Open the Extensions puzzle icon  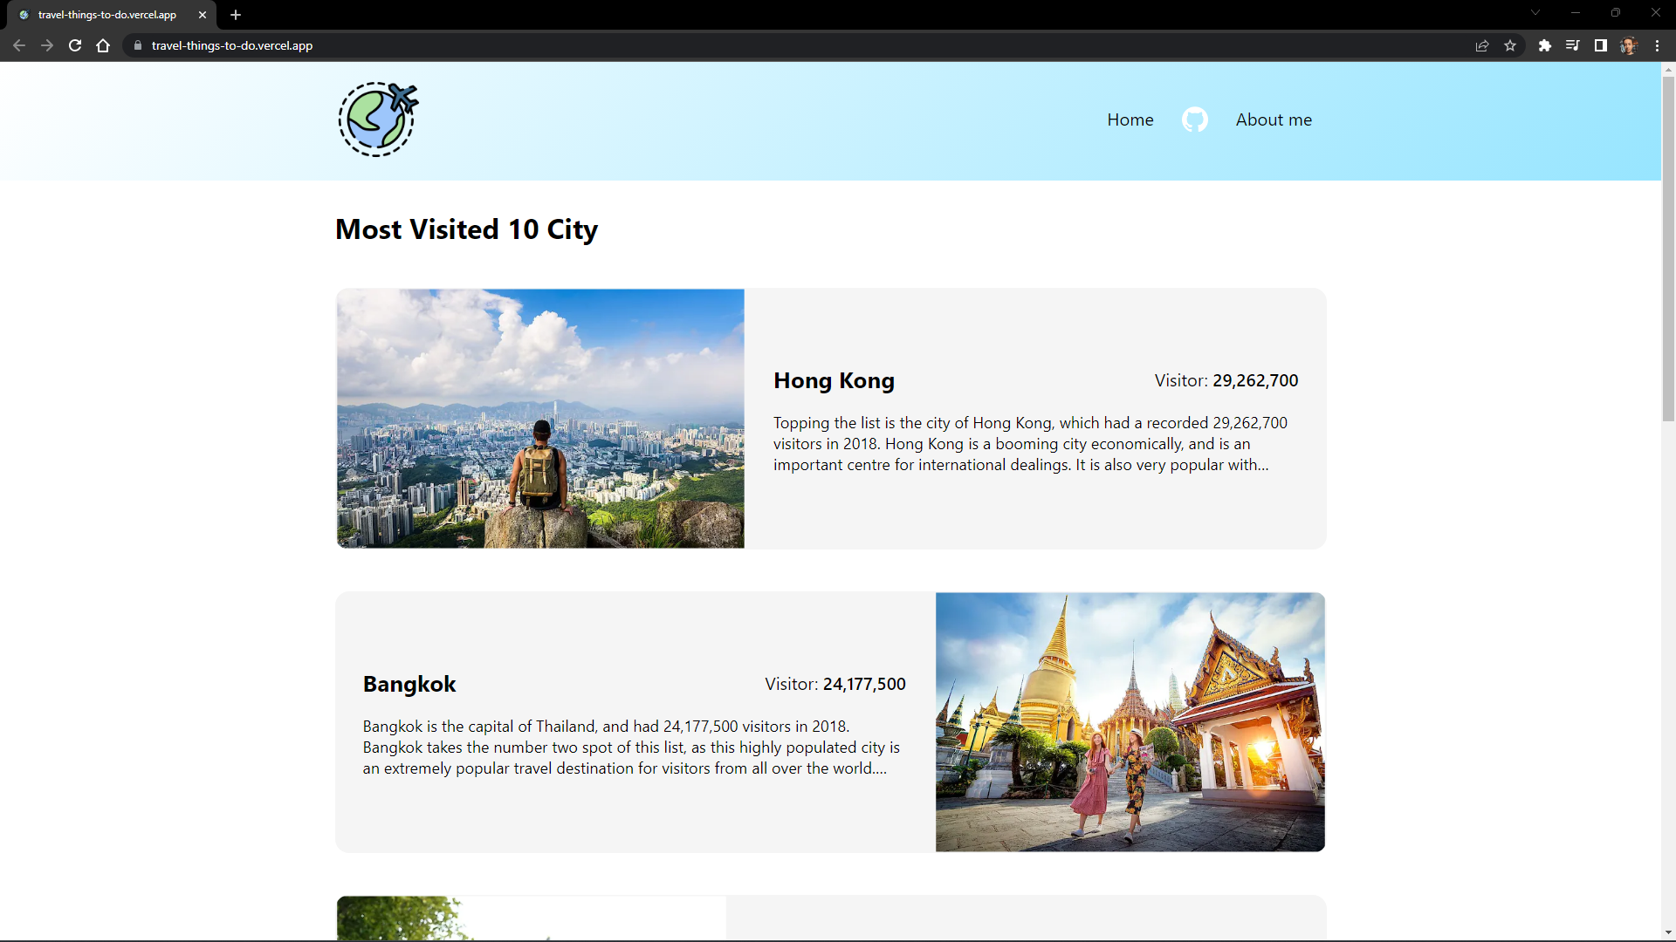(1544, 45)
